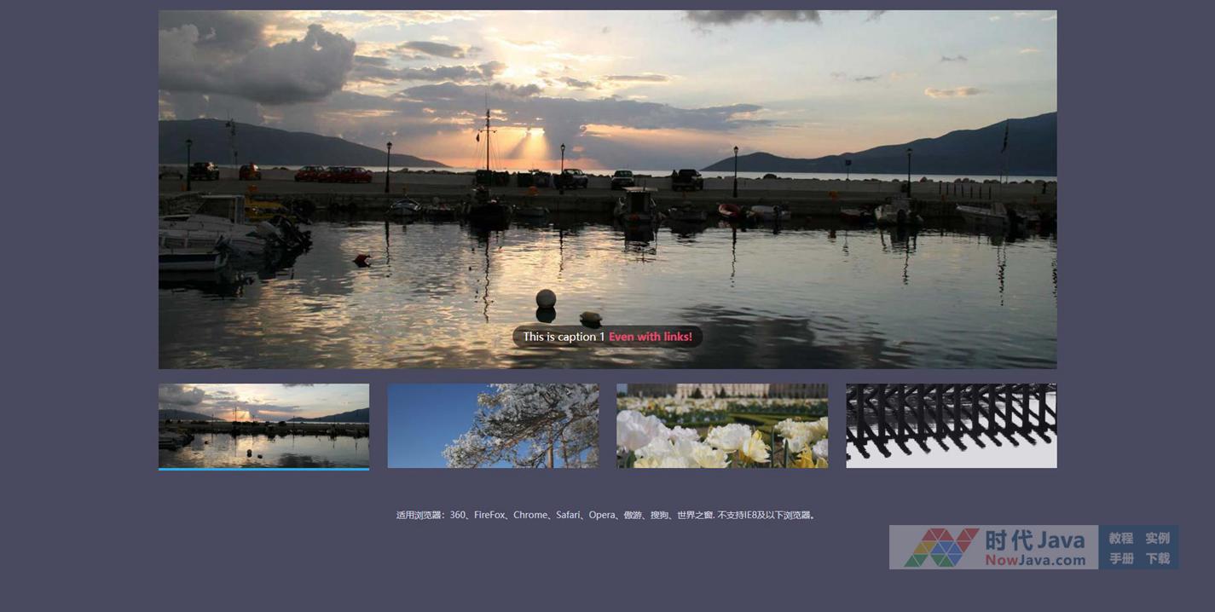This screenshot has width=1215, height=612.
Task: Click the colorful triangle NowJava logo icon
Action: click(941, 547)
